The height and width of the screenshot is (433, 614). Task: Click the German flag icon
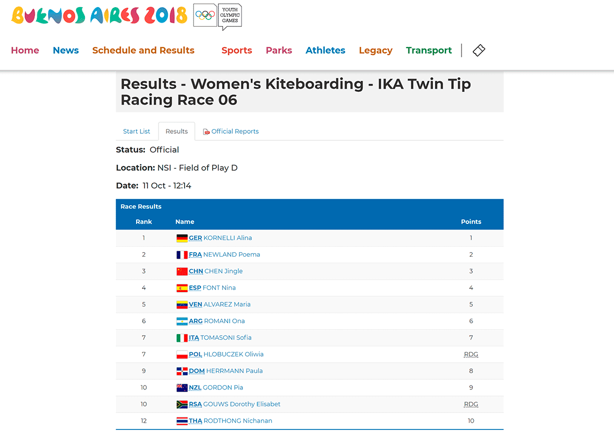[182, 238]
